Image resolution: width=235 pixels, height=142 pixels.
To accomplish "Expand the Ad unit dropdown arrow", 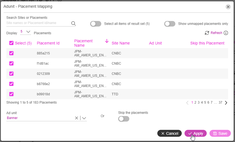I will [x=84, y=118].
